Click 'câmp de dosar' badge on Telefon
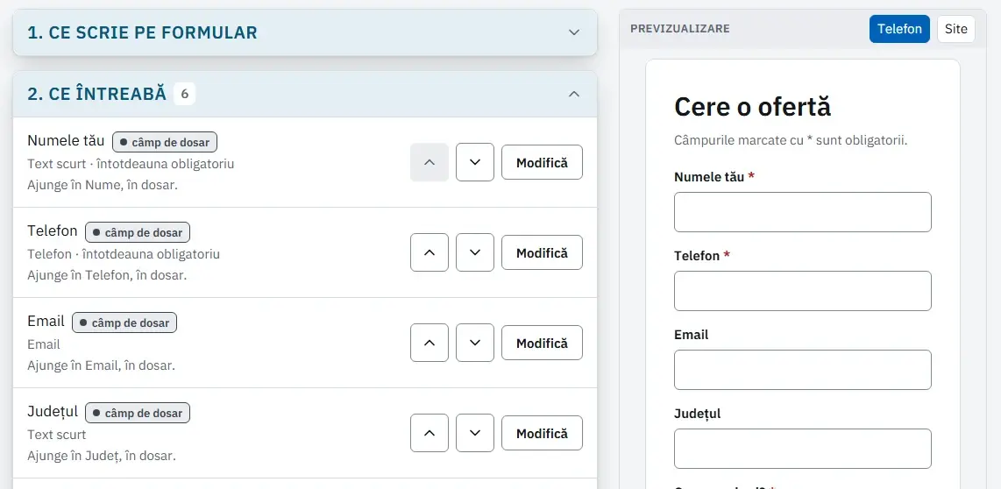The image size is (1001, 489). [138, 232]
